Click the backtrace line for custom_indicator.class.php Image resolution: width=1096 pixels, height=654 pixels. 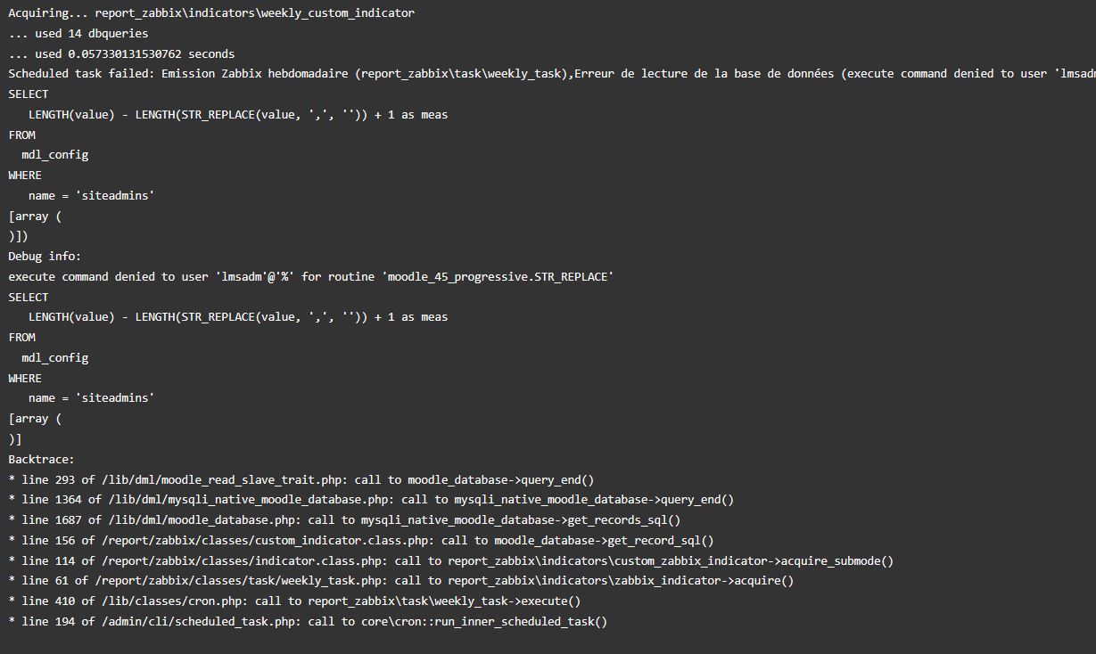coord(361,541)
